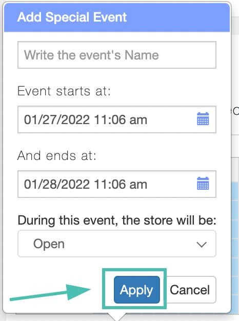
Task: Click the popover pointer below Apply button
Action: pos(117,317)
